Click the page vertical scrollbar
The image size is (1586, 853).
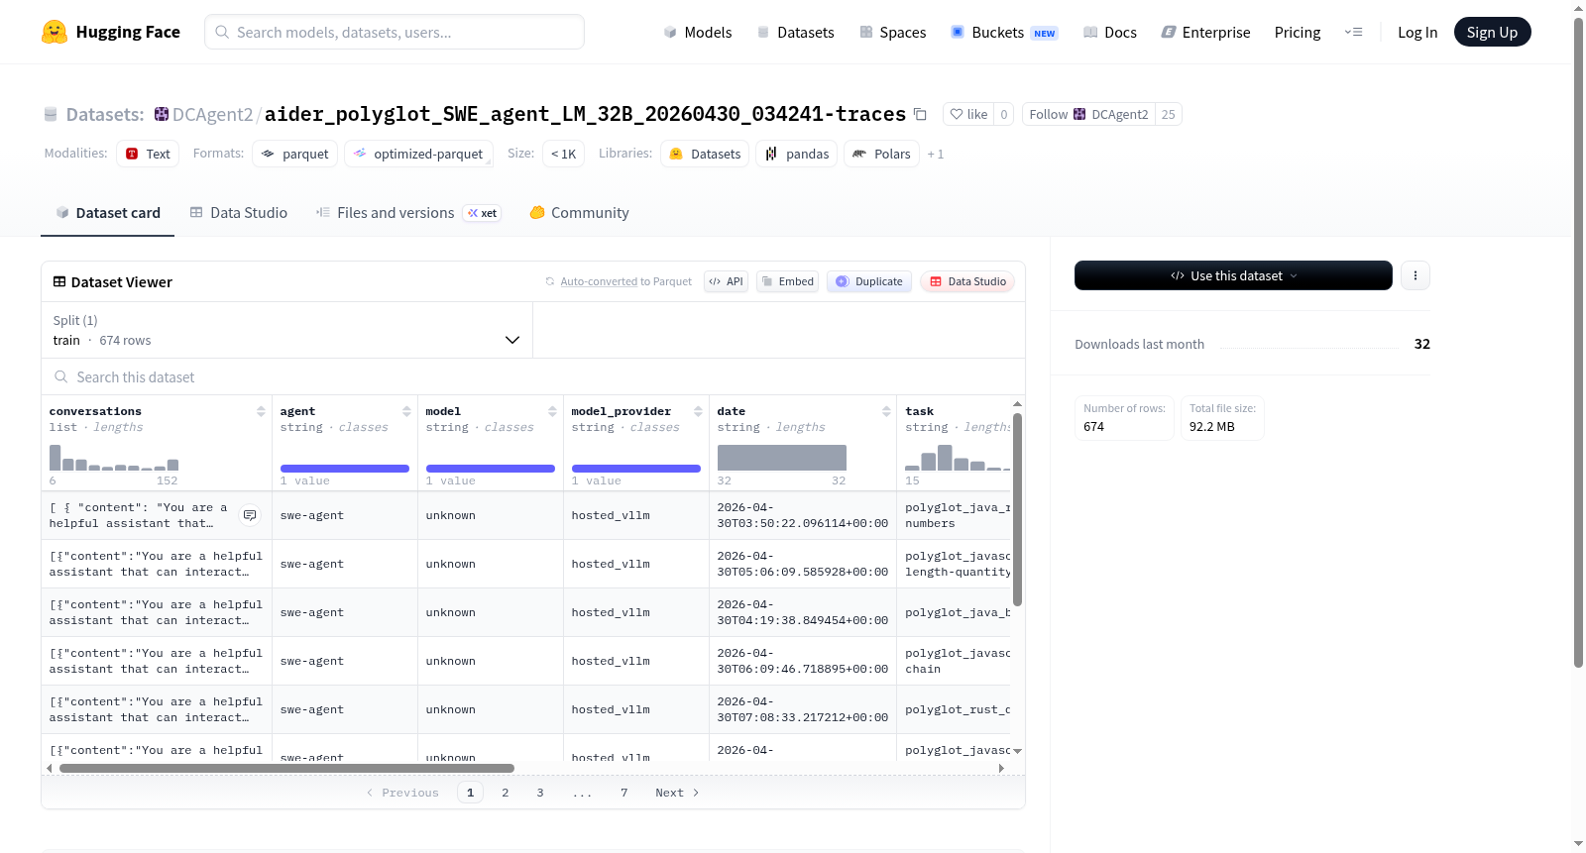click(x=1578, y=342)
